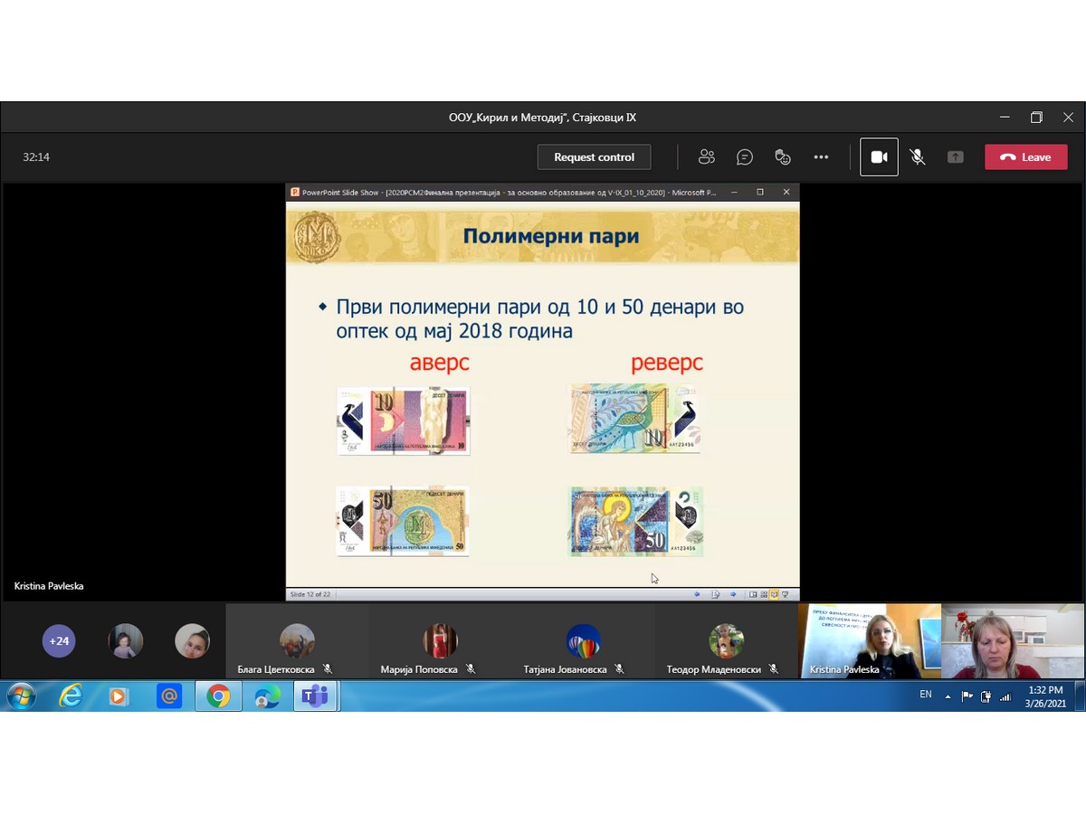Screen dimensions: 1086x814
Task: Select Марија Поповска participant tile
Action: tap(440, 641)
